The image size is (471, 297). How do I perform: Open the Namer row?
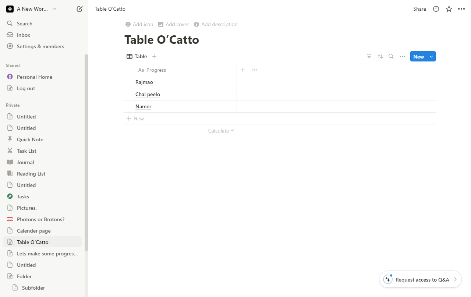click(x=144, y=106)
